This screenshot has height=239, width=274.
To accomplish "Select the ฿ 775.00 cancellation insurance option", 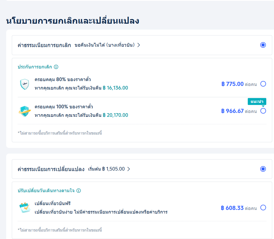I will tap(263, 84).
